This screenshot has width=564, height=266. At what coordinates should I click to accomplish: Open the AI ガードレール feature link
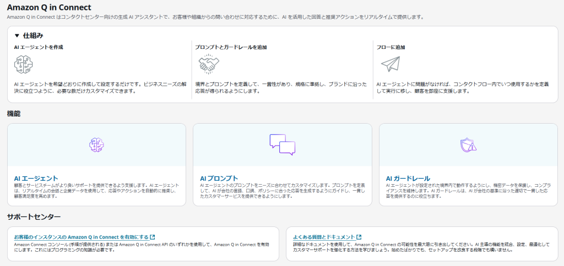408,179
